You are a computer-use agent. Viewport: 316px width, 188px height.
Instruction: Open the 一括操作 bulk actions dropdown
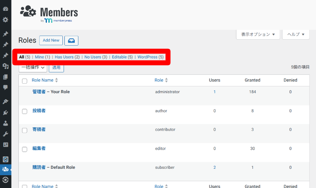point(32,68)
